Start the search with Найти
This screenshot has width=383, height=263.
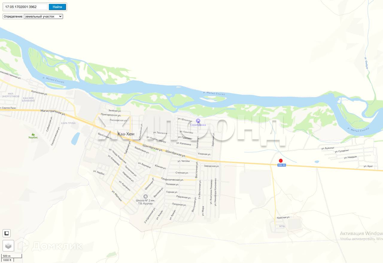(57, 7)
